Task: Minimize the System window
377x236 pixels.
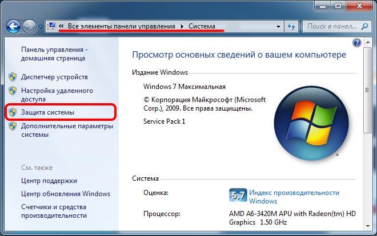Action: pos(322,6)
